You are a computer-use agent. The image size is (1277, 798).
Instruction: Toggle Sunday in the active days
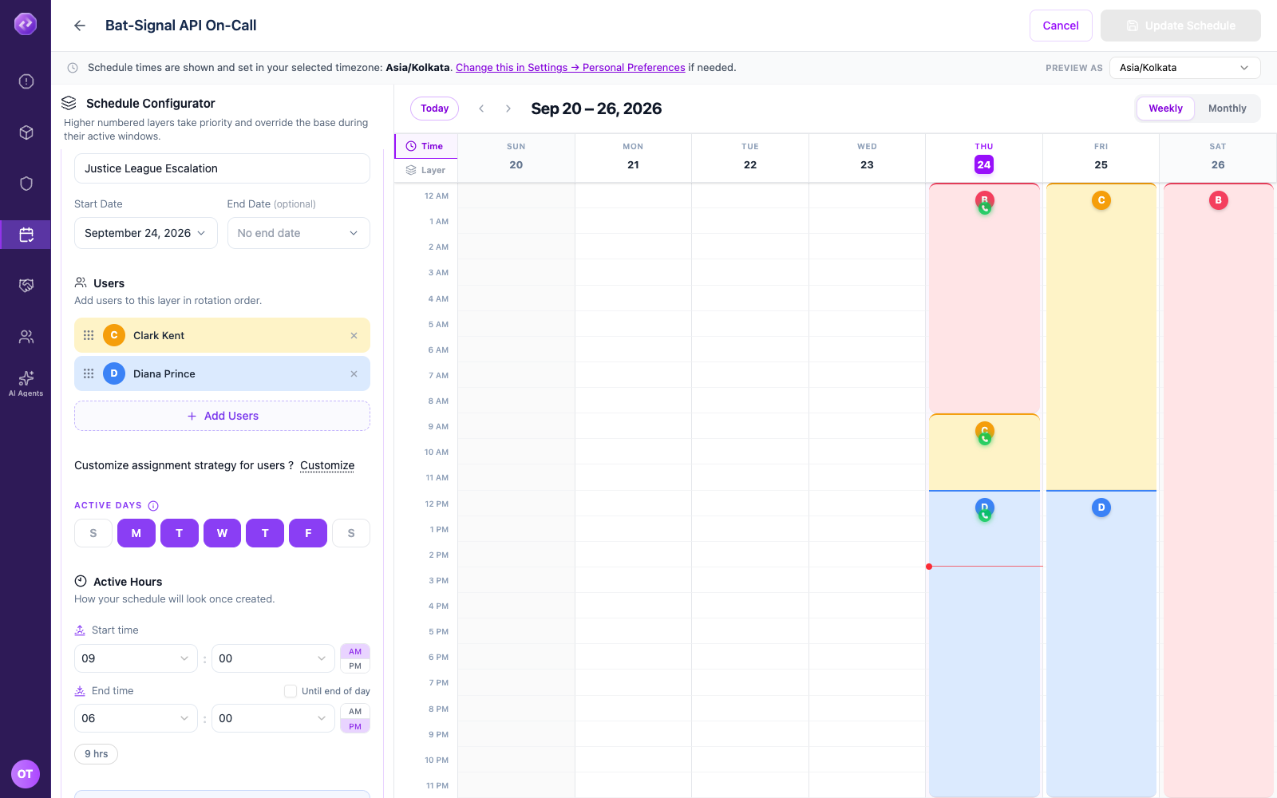pyautogui.click(x=93, y=533)
